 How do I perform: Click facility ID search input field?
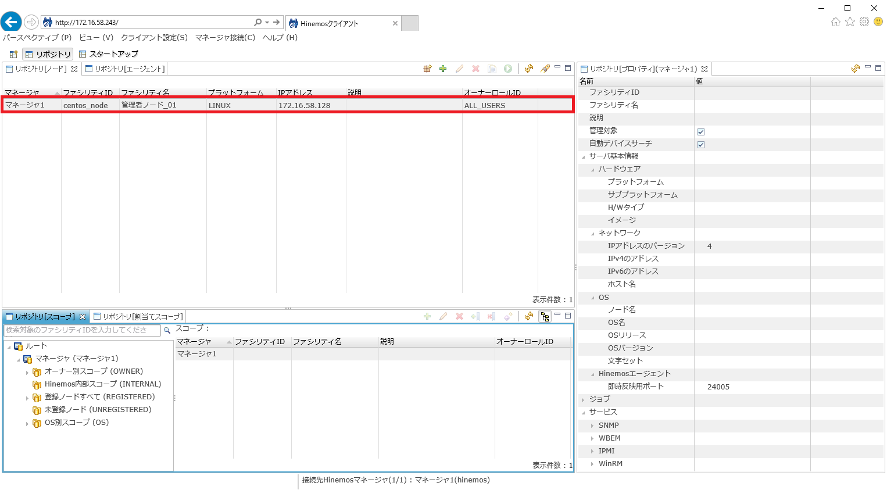pos(83,330)
